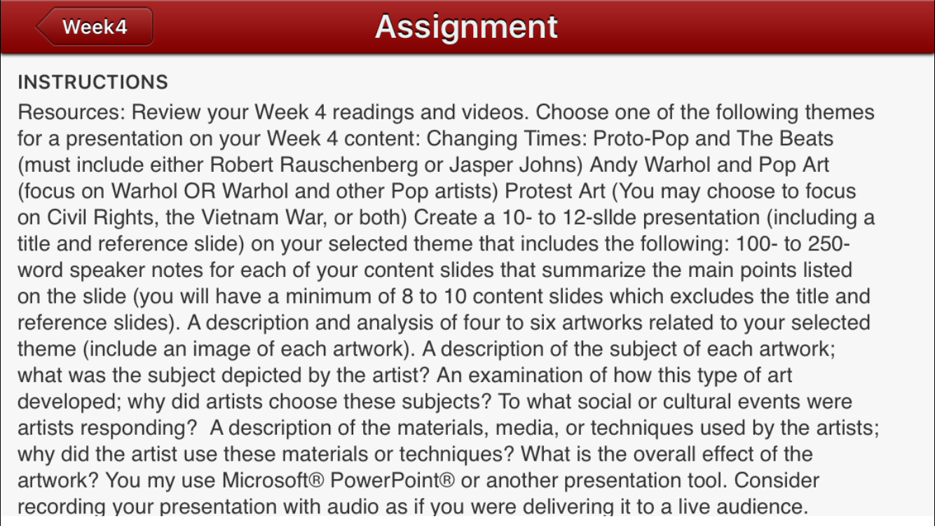Tap the Assignment title in header
Image resolution: width=935 pixels, height=526 pixels.
pyautogui.click(x=466, y=27)
